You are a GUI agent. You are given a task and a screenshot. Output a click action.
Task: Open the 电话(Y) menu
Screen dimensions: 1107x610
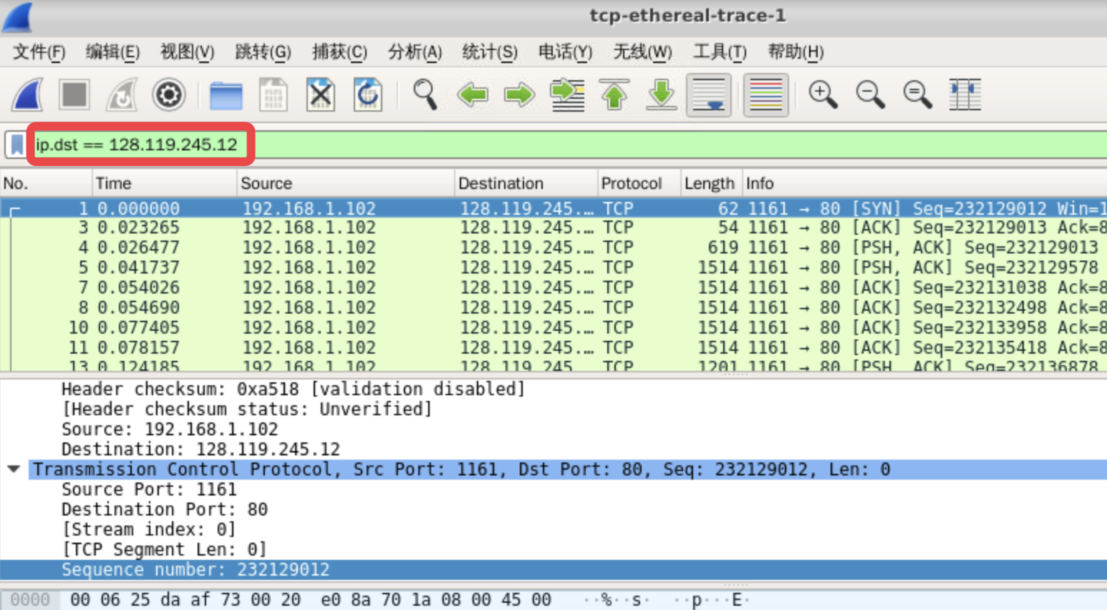tap(565, 52)
